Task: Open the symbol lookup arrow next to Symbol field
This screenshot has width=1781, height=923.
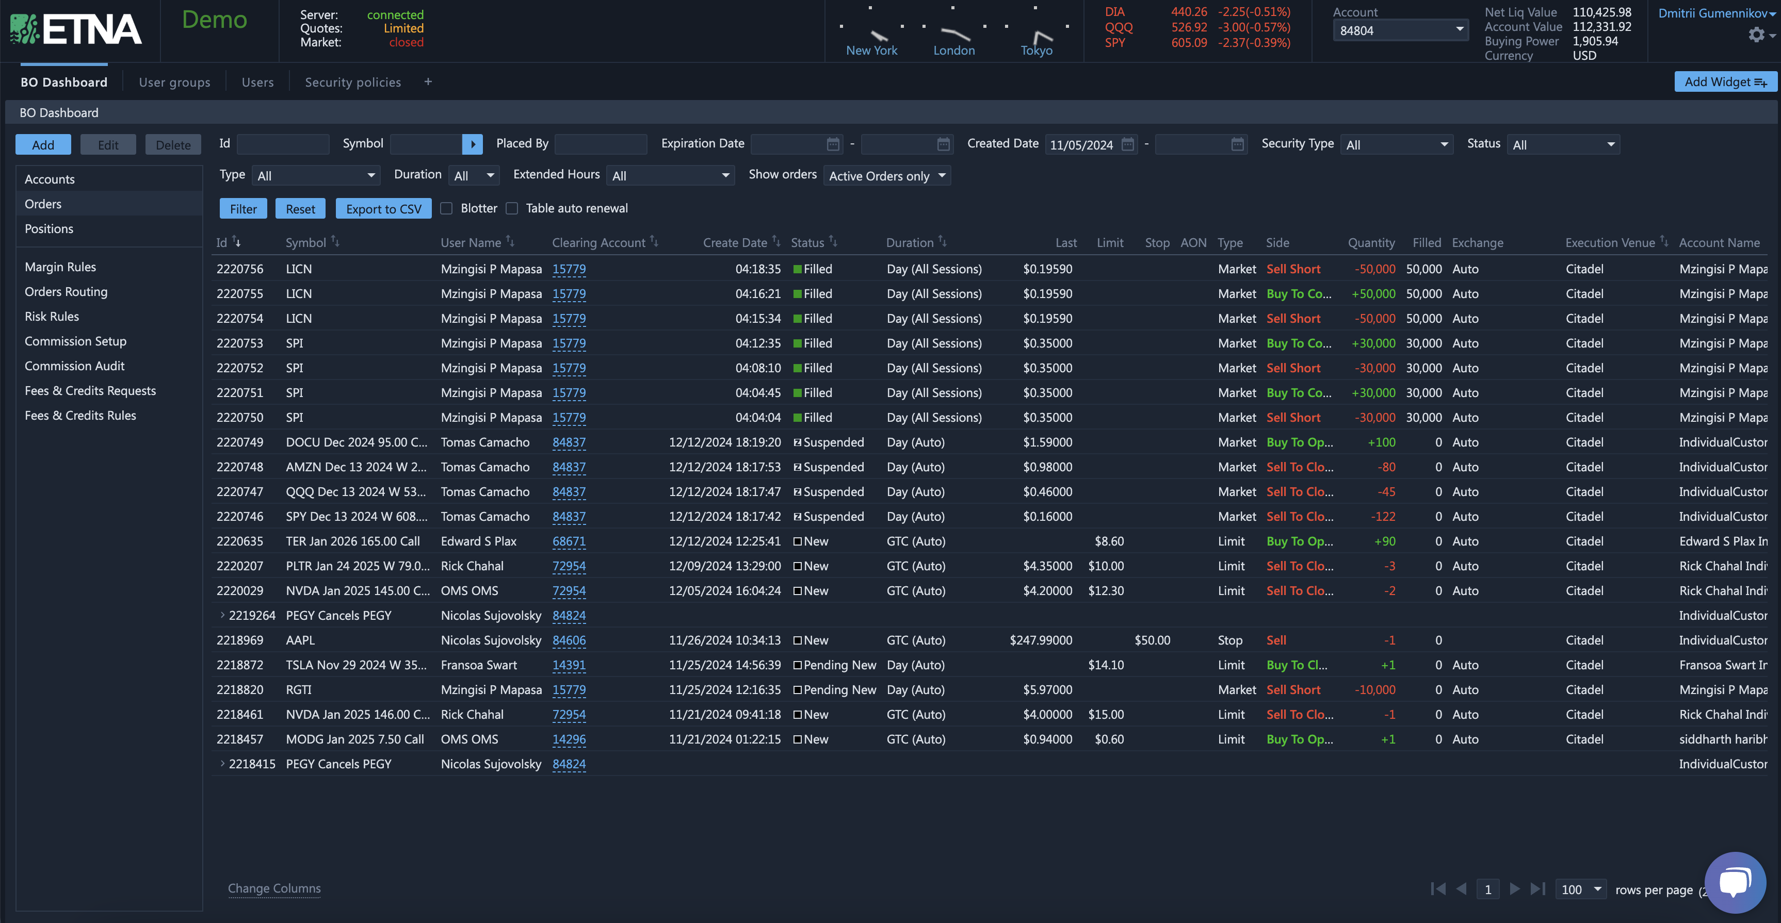Action: (x=473, y=144)
